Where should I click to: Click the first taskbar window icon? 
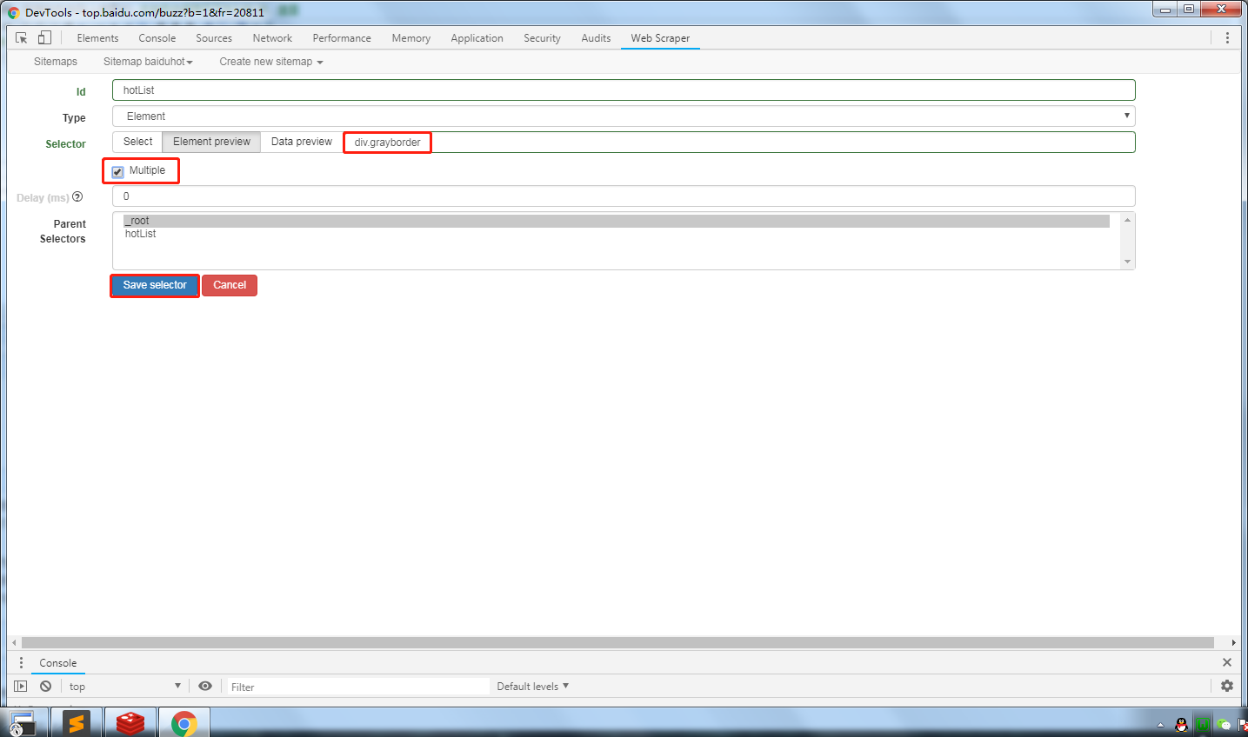pyautogui.click(x=23, y=723)
